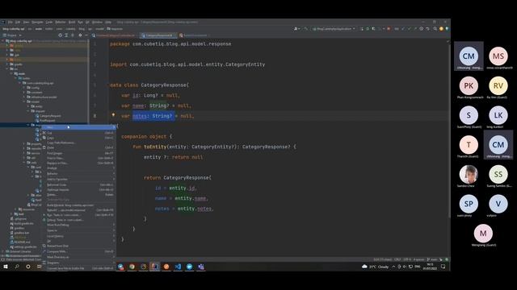Image resolution: width=517 pixels, height=290 pixels.
Task: Stop the running process red square
Action: coord(389,29)
